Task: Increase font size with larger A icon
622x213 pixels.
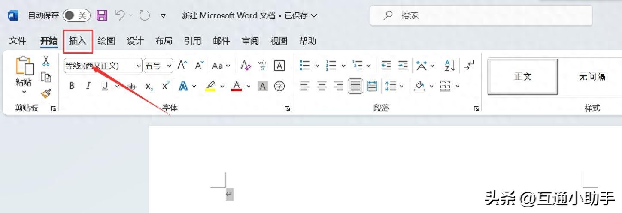Action: click(x=182, y=66)
